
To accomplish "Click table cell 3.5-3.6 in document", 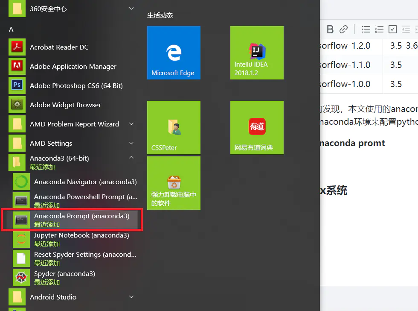I will pos(403,46).
